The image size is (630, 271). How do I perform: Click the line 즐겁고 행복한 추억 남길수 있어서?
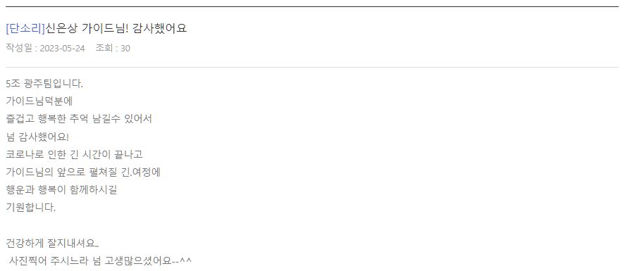pos(79,119)
